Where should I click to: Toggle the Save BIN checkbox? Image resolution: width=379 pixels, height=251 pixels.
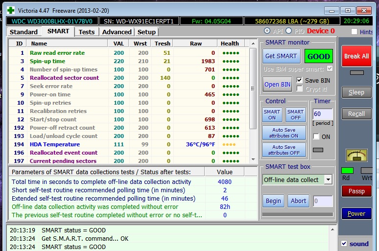[x=300, y=80]
